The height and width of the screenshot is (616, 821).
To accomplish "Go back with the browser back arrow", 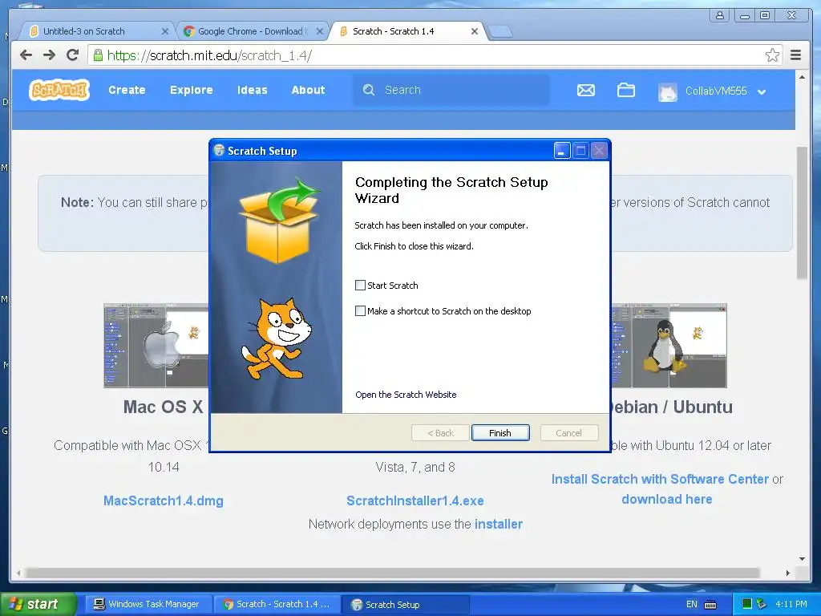I will 26,55.
